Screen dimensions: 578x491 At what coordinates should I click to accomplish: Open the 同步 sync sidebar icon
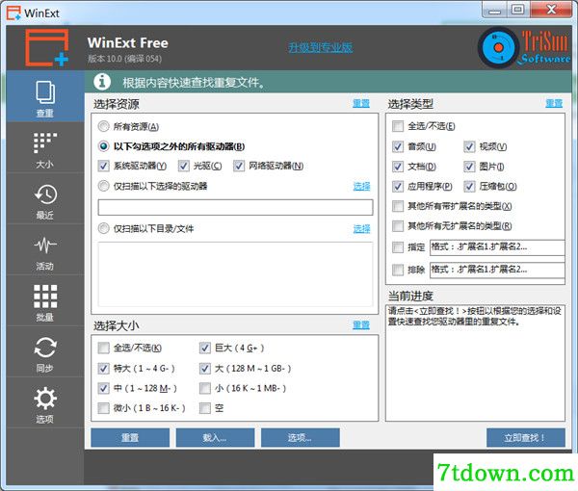click(45, 351)
